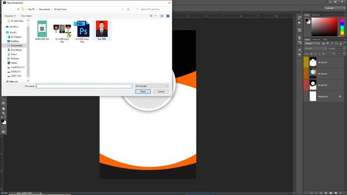
Task: Switch to the Channels tab
Action: point(316,40)
